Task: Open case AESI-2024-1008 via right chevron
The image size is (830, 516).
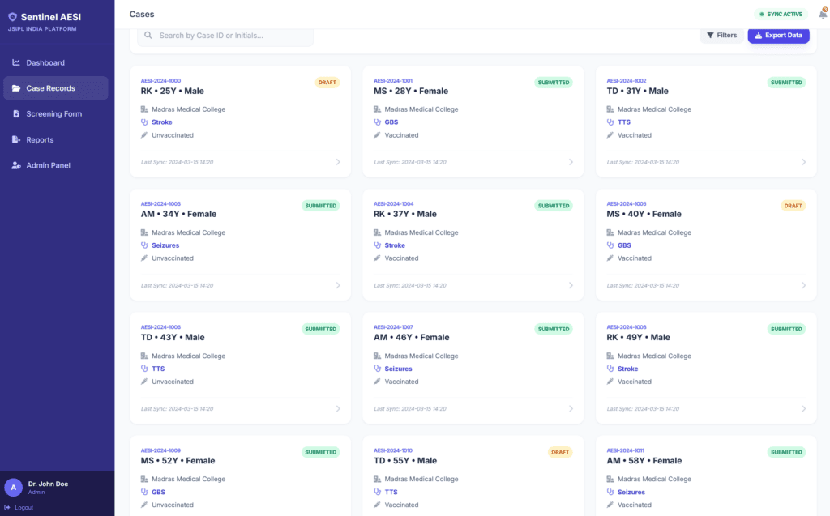Action: point(804,408)
